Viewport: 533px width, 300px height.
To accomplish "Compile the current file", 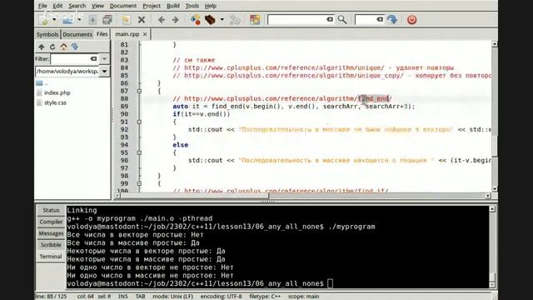I will tap(195, 20).
